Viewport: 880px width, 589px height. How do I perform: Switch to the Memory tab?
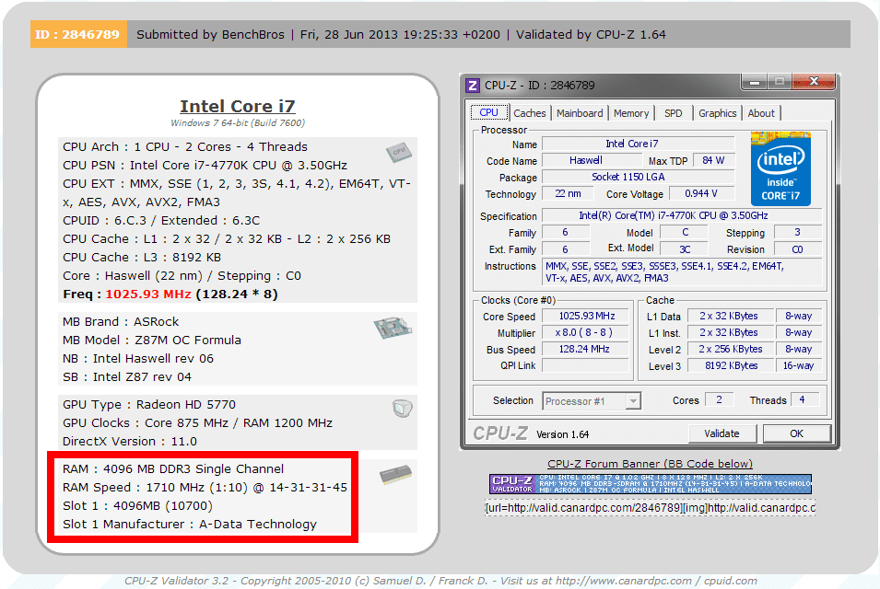click(x=631, y=113)
